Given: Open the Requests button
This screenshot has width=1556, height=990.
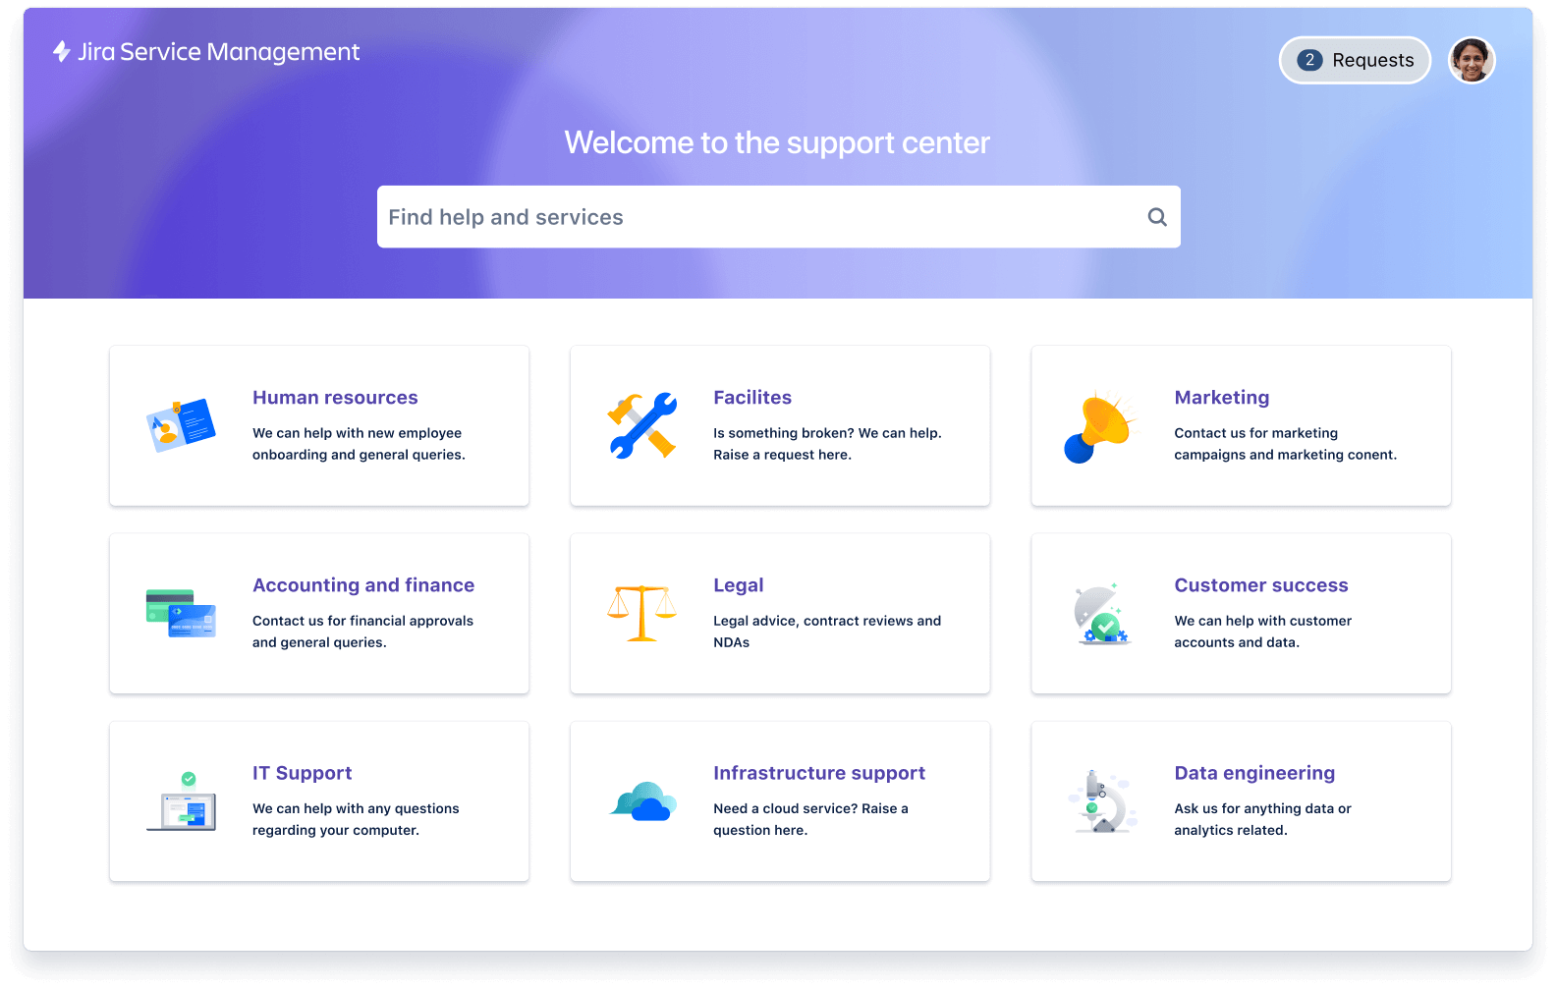Looking at the screenshot, I should [1355, 61].
